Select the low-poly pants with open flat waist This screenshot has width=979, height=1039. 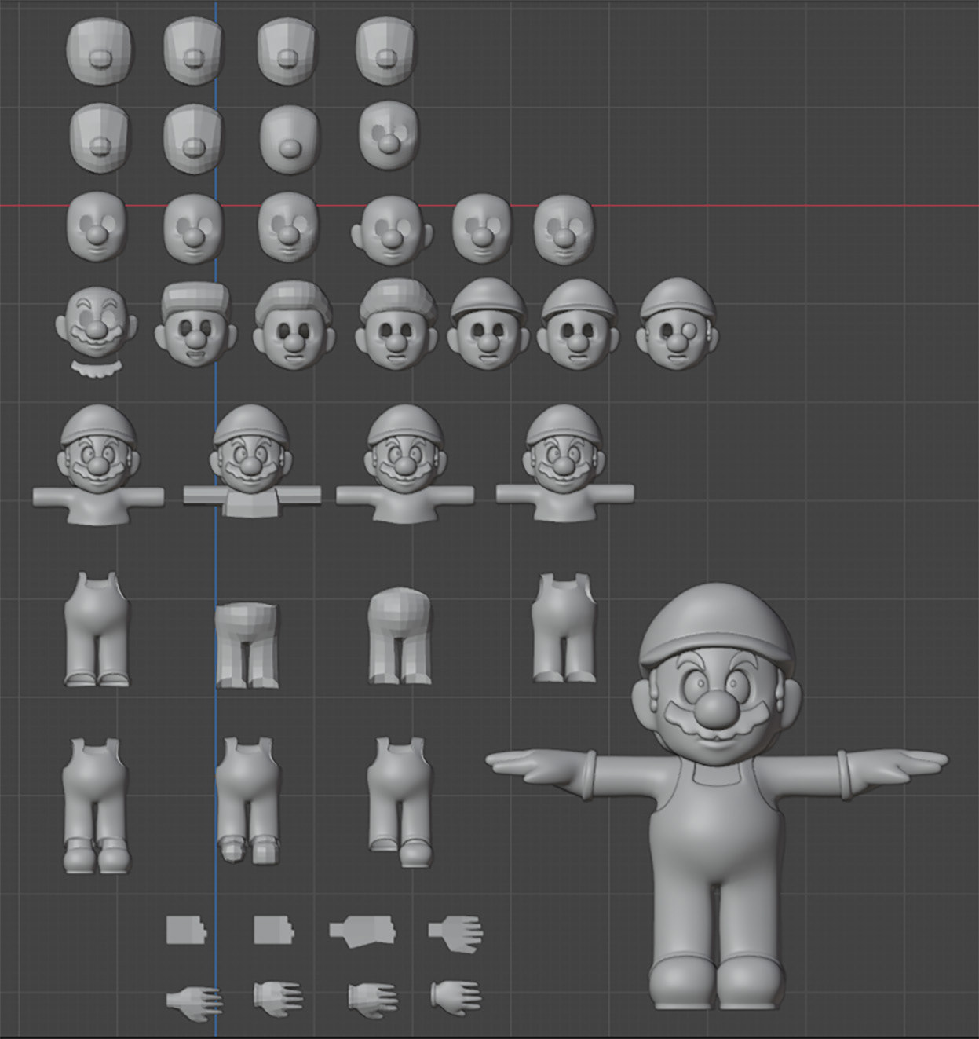coord(247,646)
